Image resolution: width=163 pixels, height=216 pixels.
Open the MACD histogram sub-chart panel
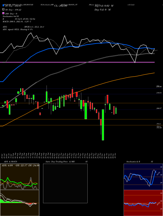click(x=20, y=203)
